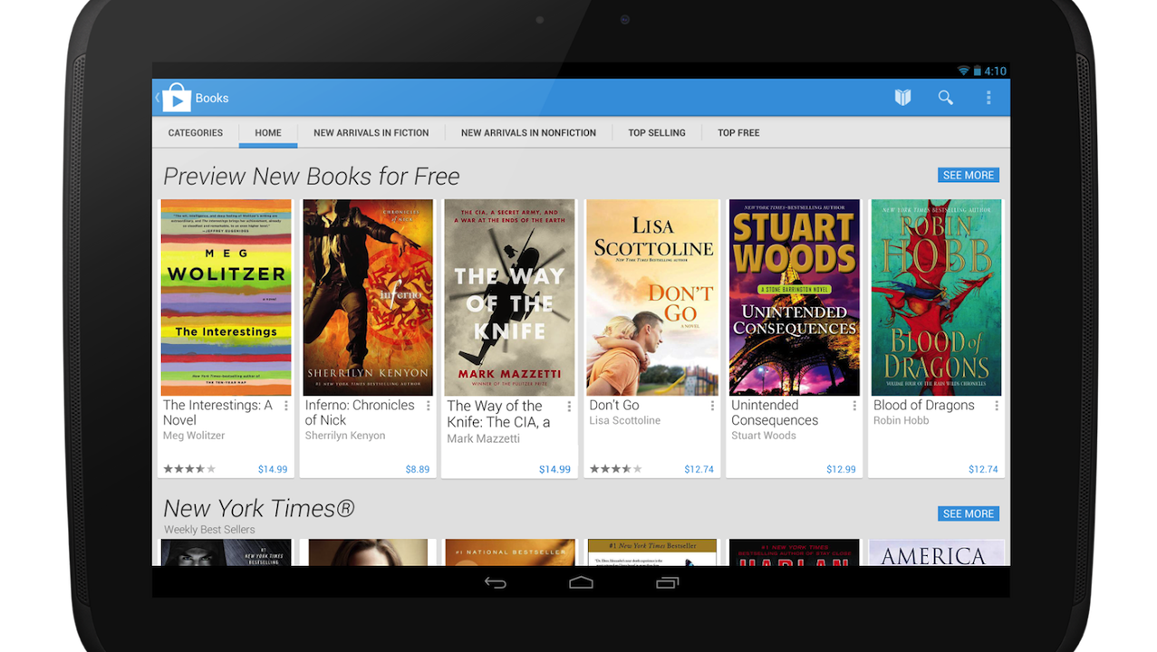The width and height of the screenshot is (1157, 652).
Task: Tap $12.99 price for Unintended Consequences
Action: (841, 469)
